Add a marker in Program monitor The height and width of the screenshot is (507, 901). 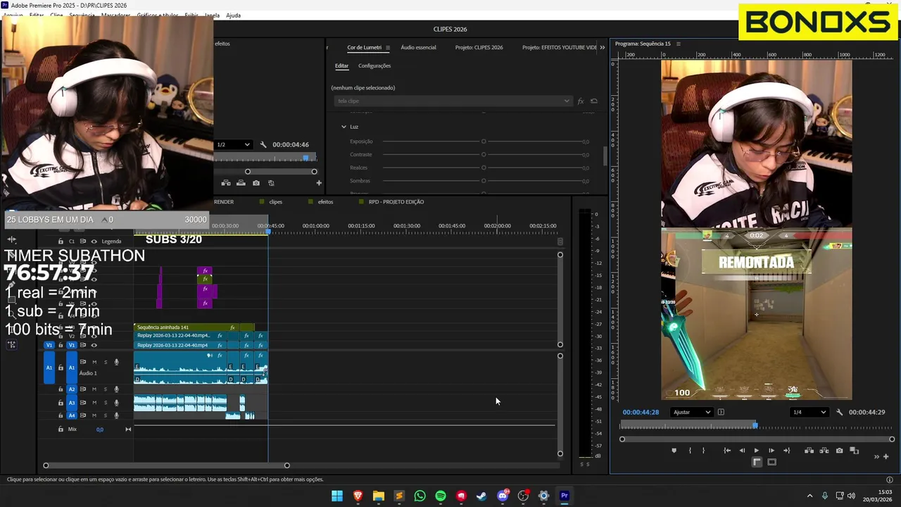(x=674, y=451)
